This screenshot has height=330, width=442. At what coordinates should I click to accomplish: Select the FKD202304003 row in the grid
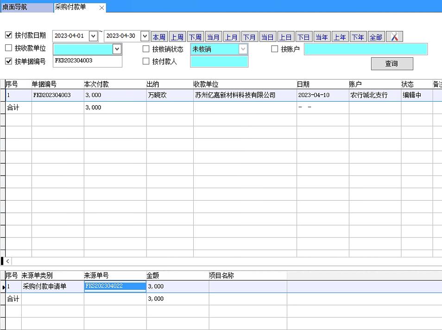point(52,95)
